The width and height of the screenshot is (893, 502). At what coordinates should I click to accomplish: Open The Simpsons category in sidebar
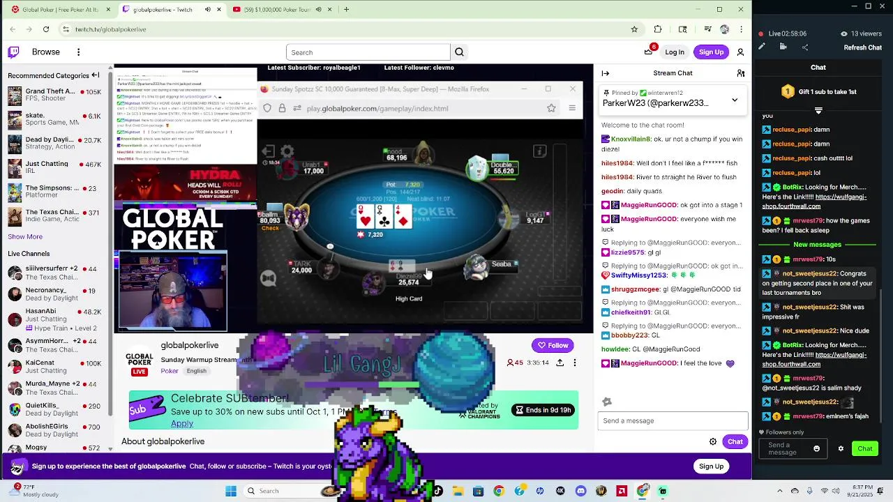(x=54, y=192)
